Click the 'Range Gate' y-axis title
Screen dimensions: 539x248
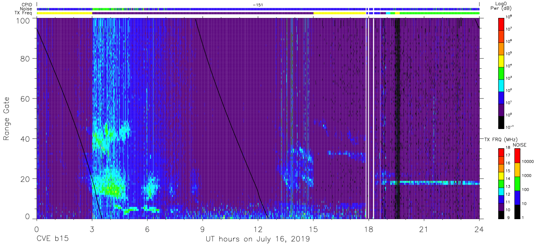[x=7, y=118]
